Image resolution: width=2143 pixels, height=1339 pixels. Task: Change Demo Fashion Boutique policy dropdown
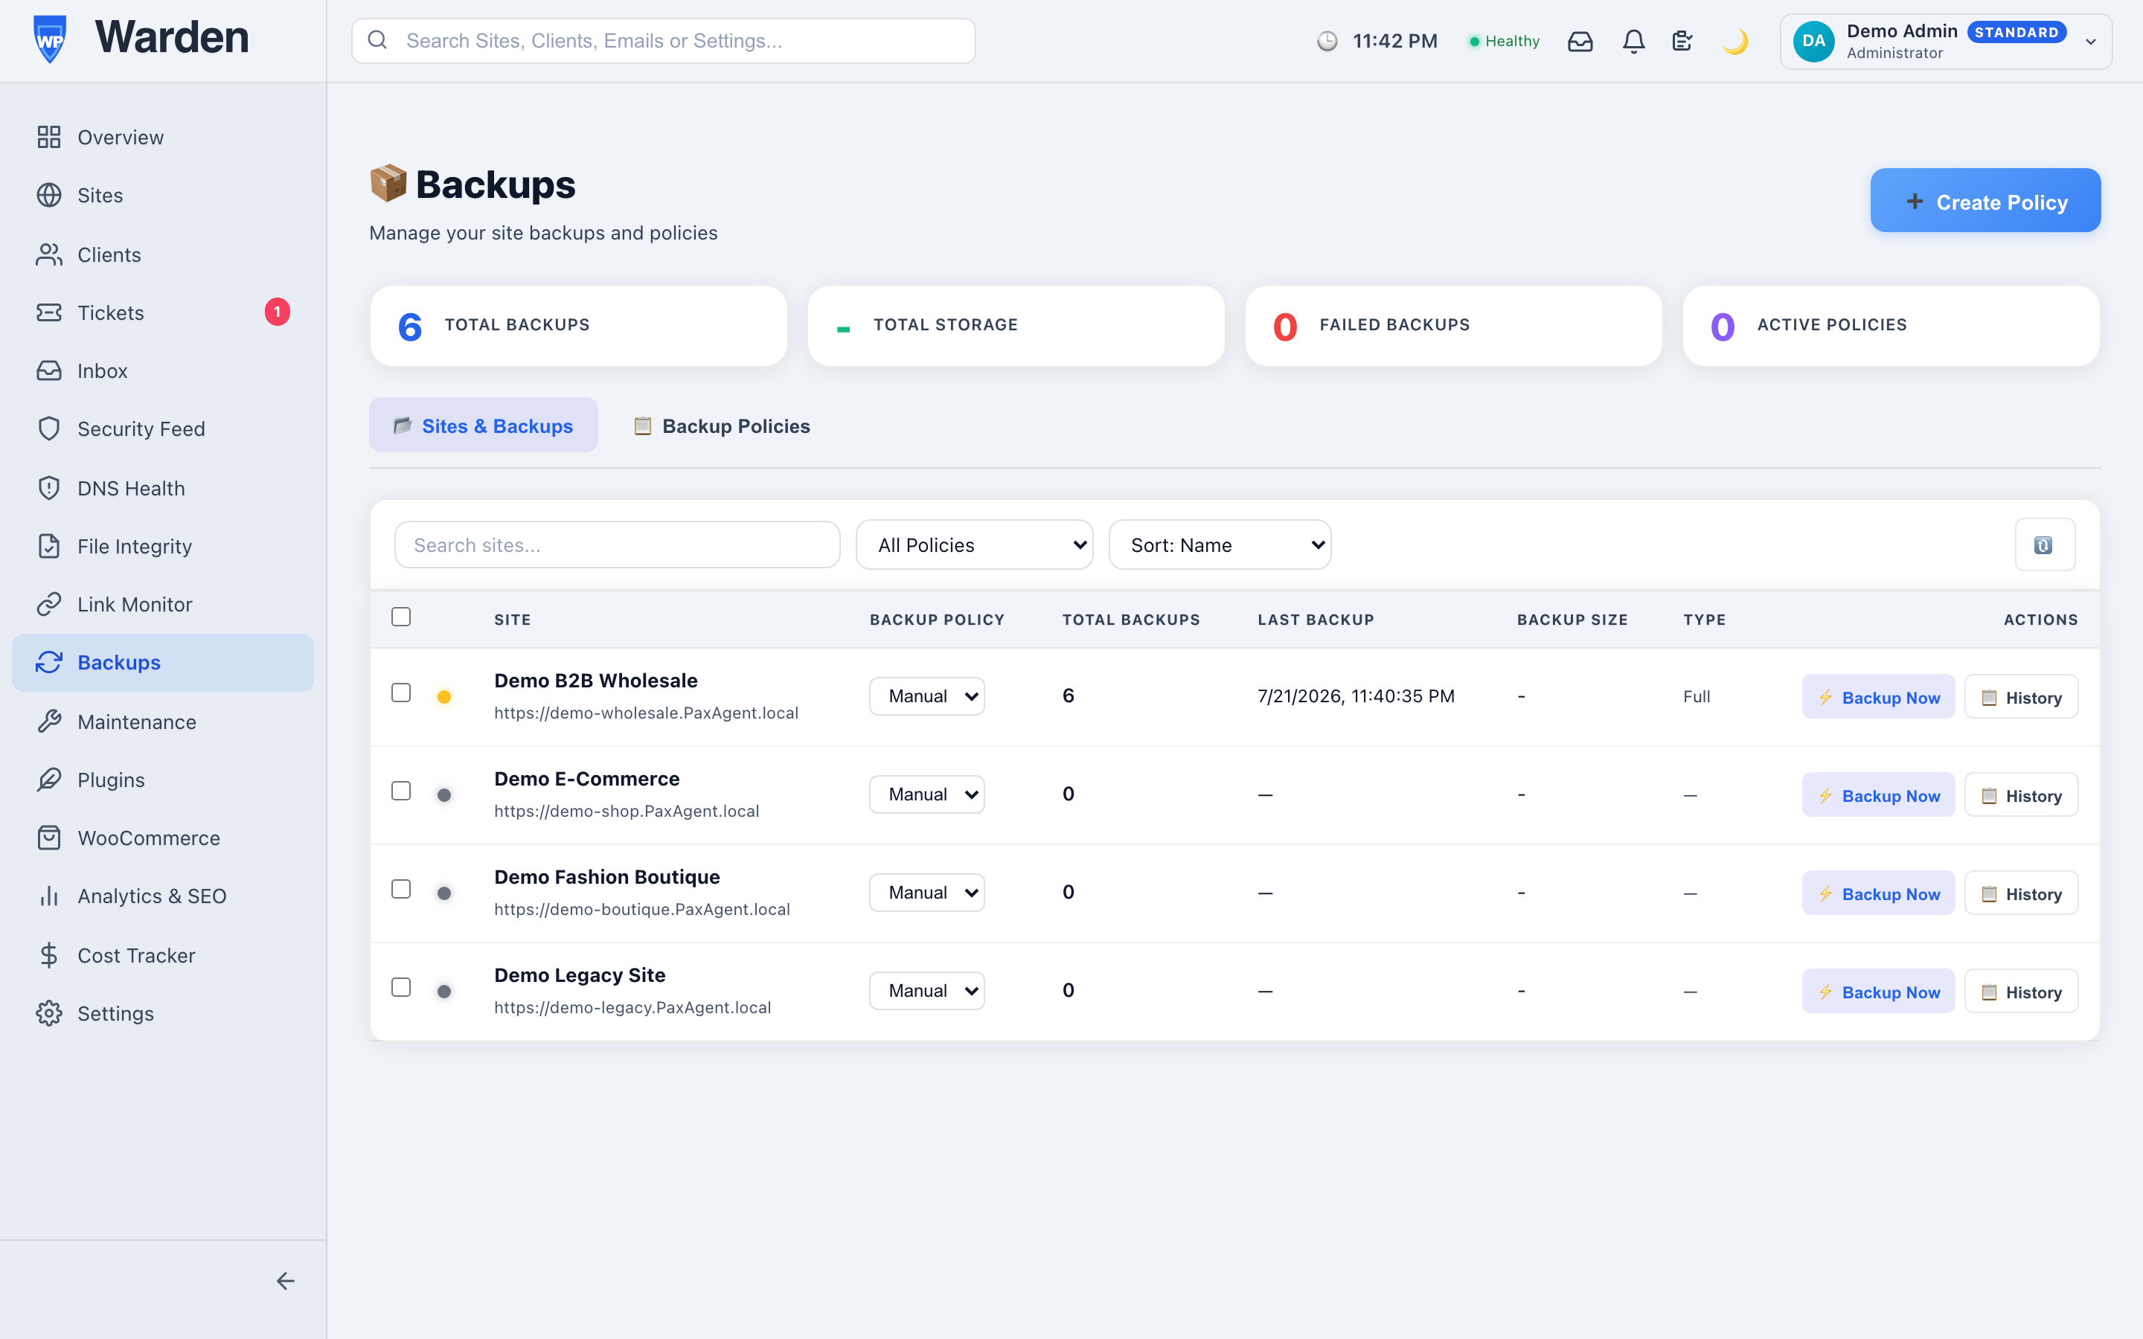(926, 893)
